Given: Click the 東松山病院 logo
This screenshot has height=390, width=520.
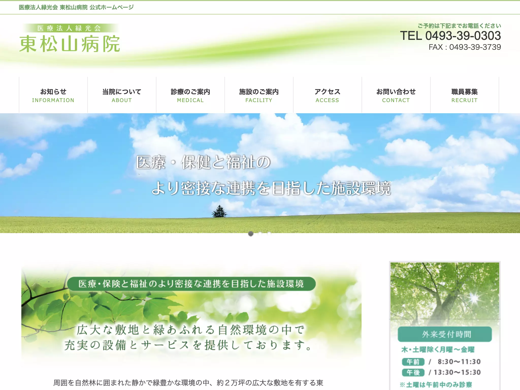Looking at the screenshot, I should point(70,38).
